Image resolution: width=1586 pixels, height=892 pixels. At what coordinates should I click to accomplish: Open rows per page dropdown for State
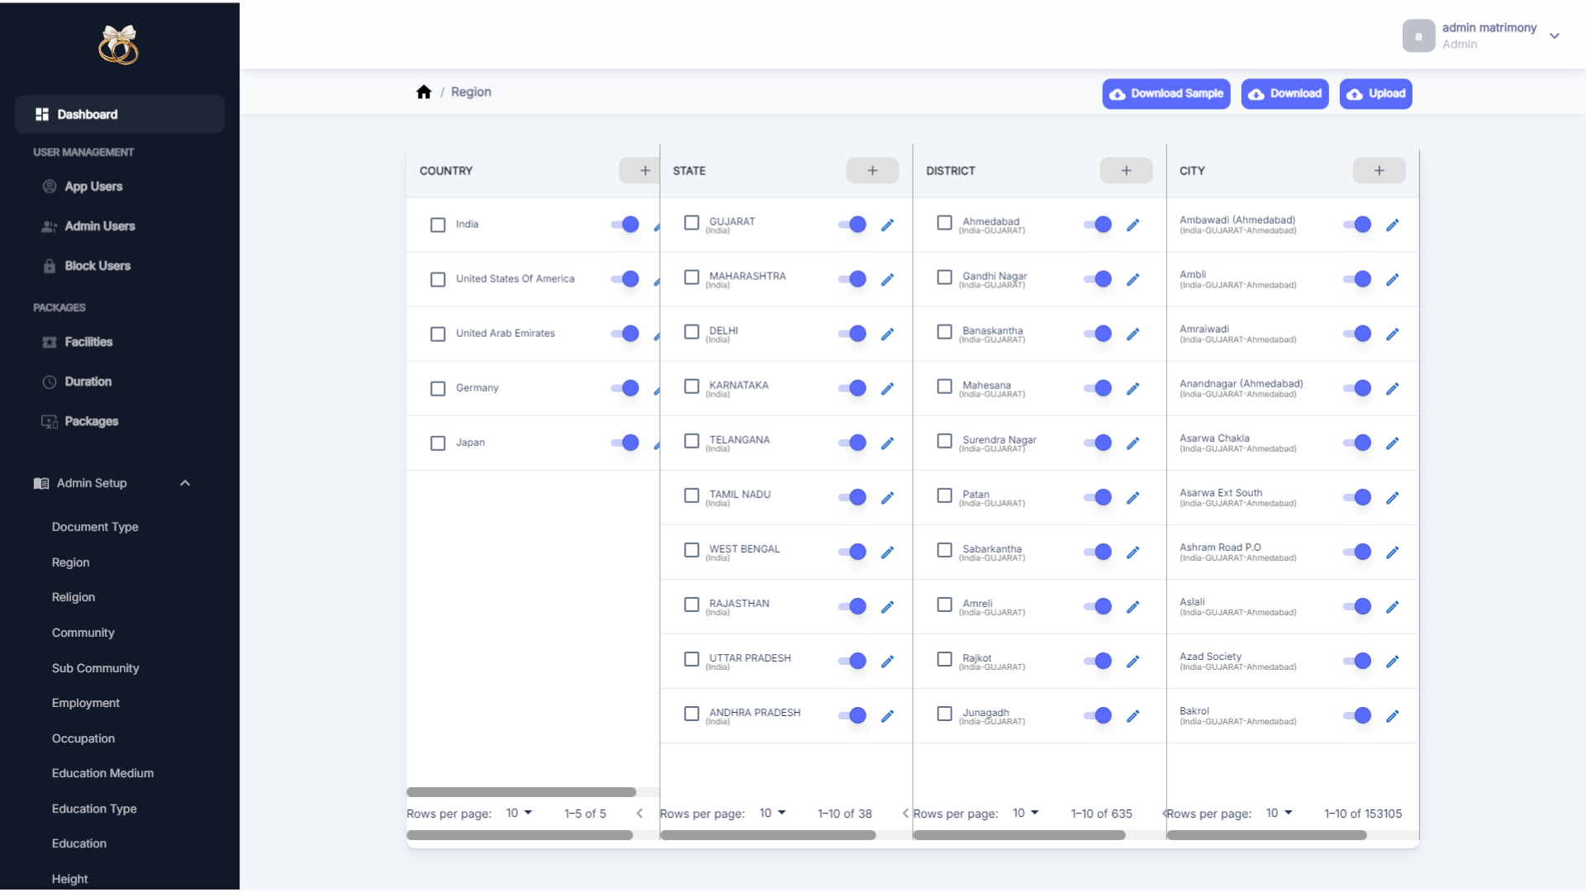tap(772, 814)
